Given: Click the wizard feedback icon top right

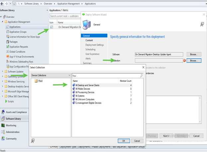Looking at the screenshot, I should tap(202, 24).
